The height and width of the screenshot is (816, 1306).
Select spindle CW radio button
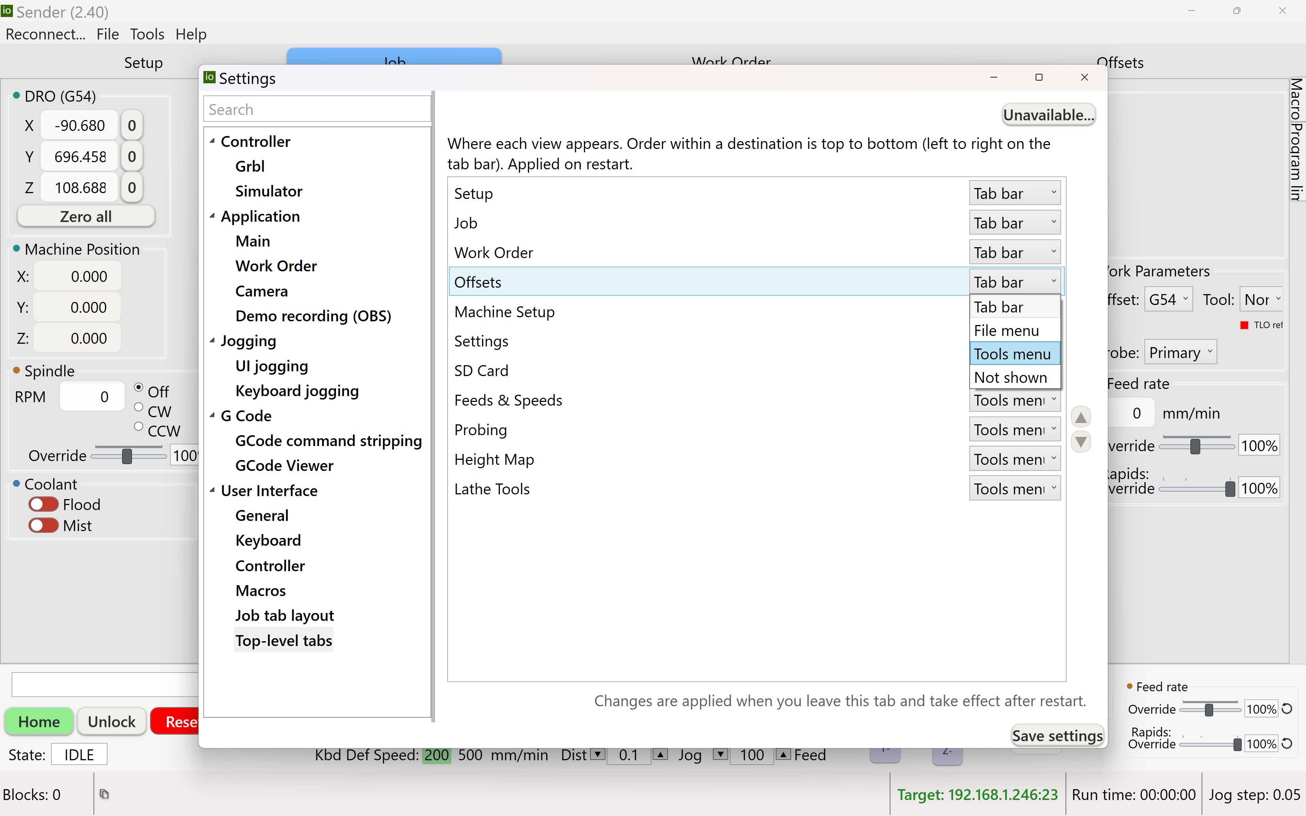(139, 407)
